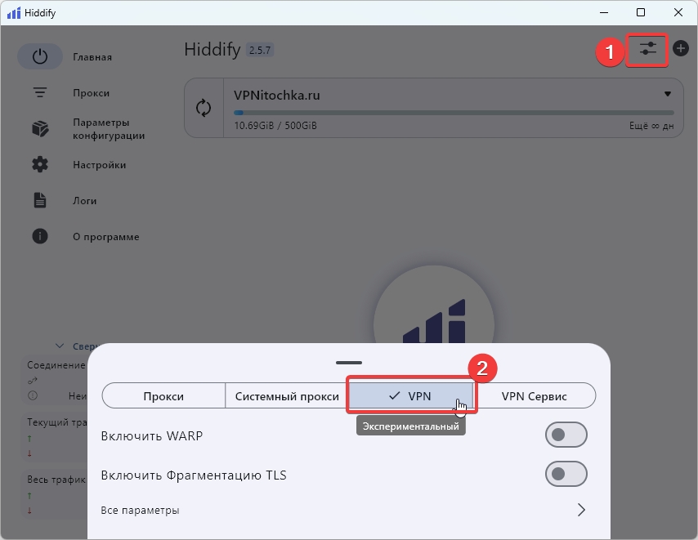The image size is (698, 540).
Task: Switch to VPN Сервис mode
Action: [534, 396]
